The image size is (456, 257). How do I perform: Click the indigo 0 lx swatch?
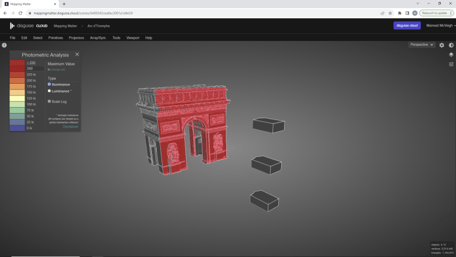(x=17, y=128)
